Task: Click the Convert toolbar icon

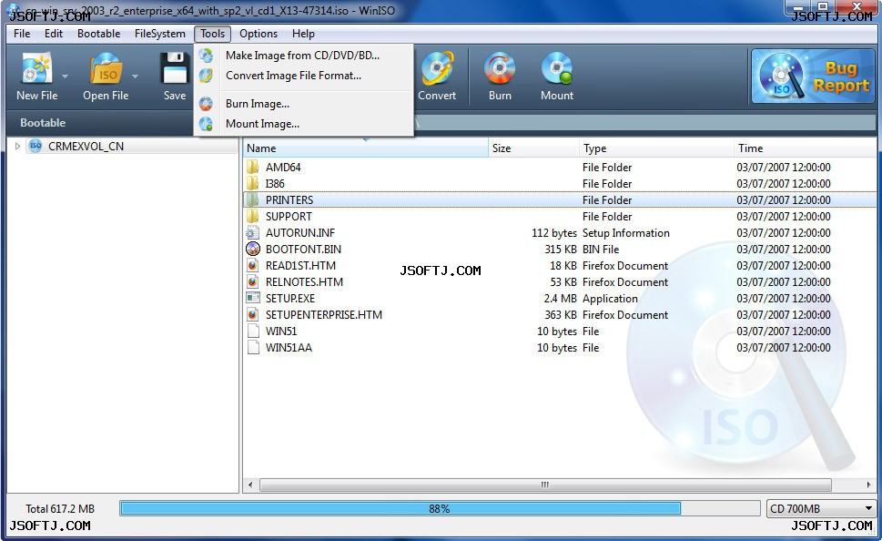Action: (437, 68)
